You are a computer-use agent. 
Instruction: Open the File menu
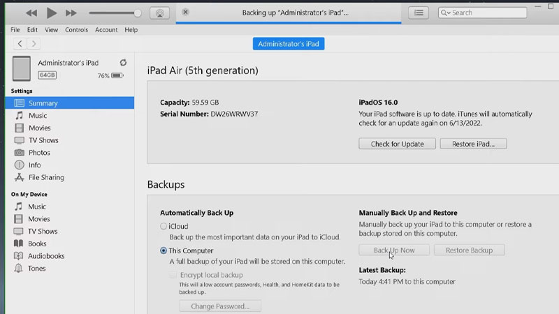(15, 30)
